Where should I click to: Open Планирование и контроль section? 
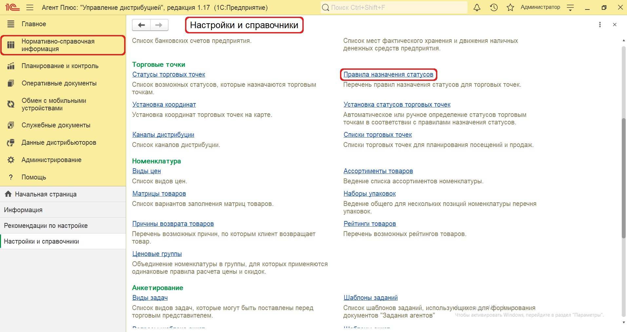click(x=63, y=66)
